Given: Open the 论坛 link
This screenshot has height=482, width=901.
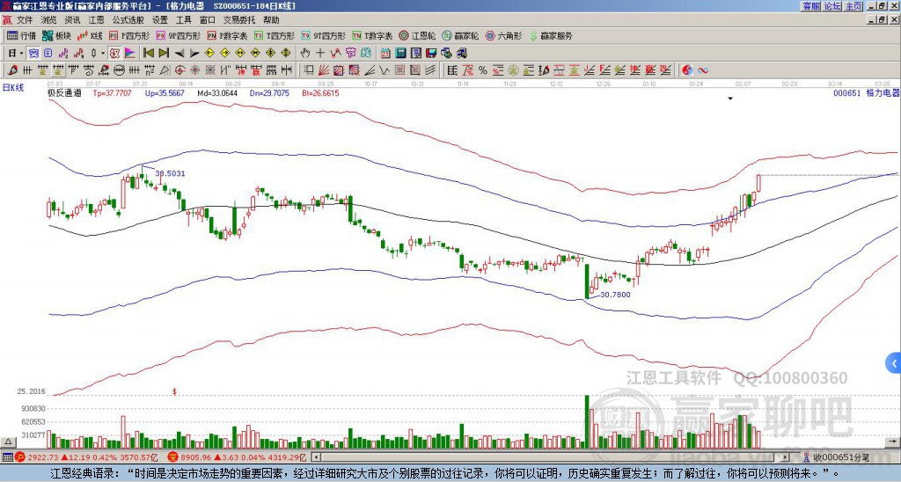Looking at the screenshot, I should point(832,6).
